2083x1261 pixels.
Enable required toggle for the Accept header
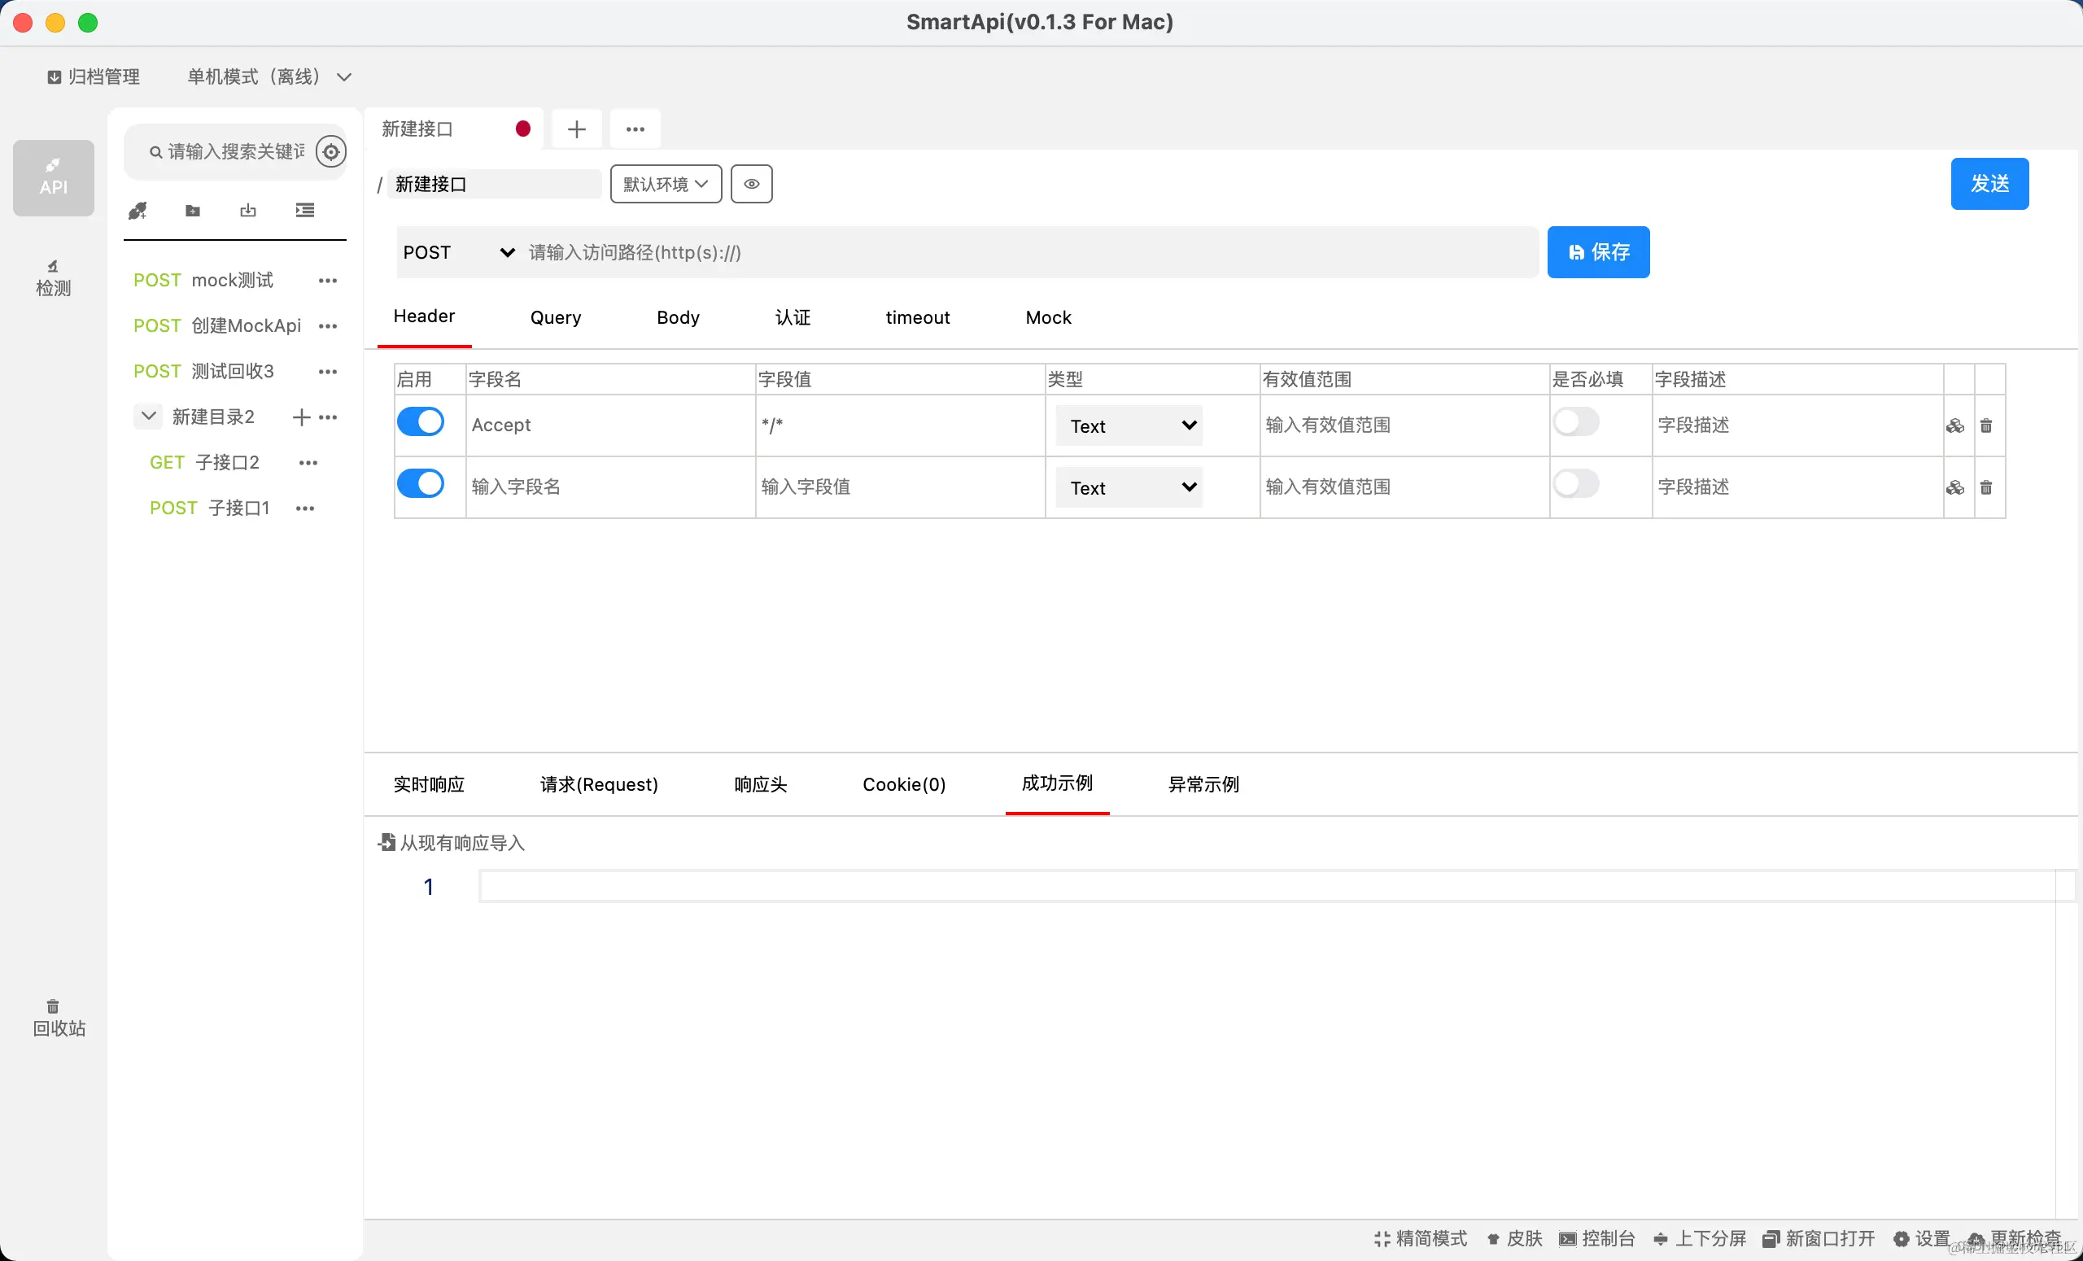[x=1577, y=422]
